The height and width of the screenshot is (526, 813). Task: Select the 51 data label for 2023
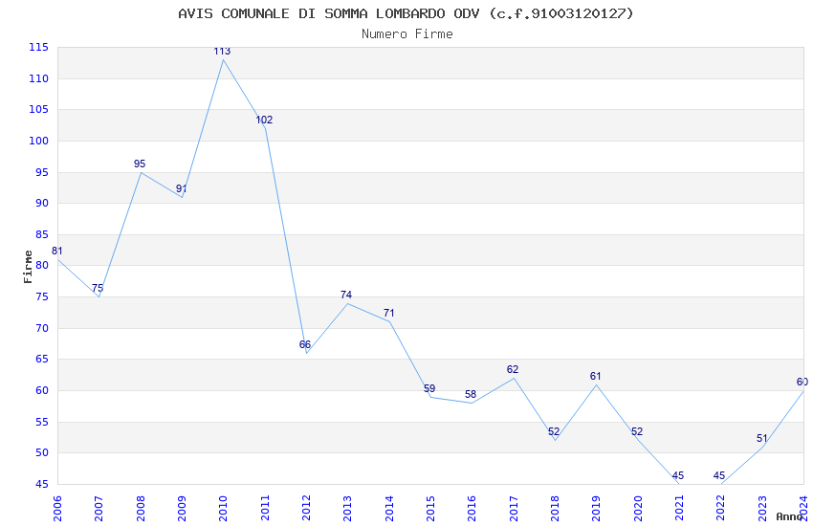coord(761,438)
